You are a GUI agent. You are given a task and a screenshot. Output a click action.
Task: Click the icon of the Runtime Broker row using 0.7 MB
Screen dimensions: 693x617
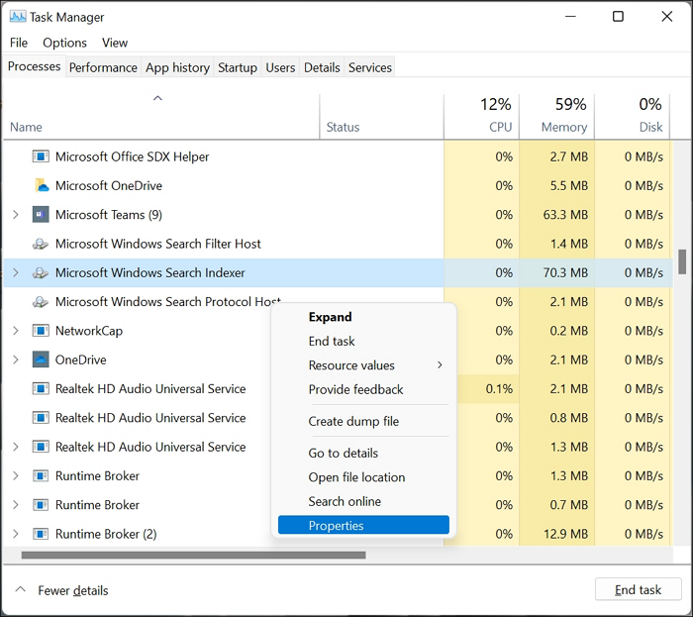coord(41,505)
